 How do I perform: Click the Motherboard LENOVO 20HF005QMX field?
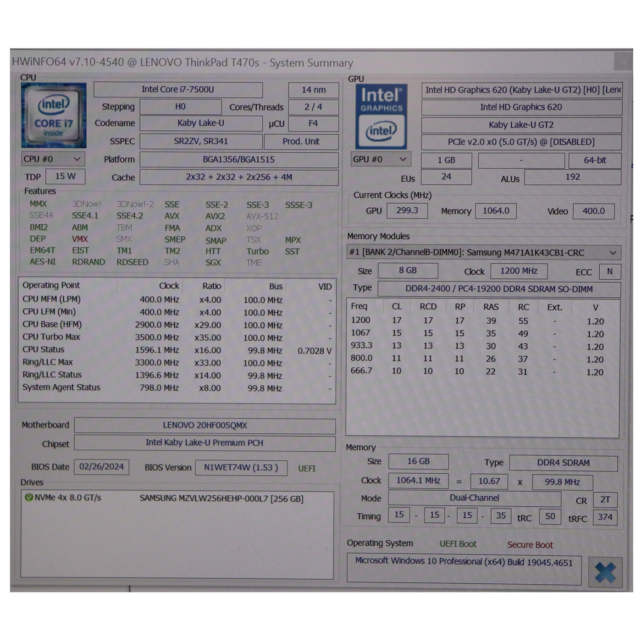point(205,426)
